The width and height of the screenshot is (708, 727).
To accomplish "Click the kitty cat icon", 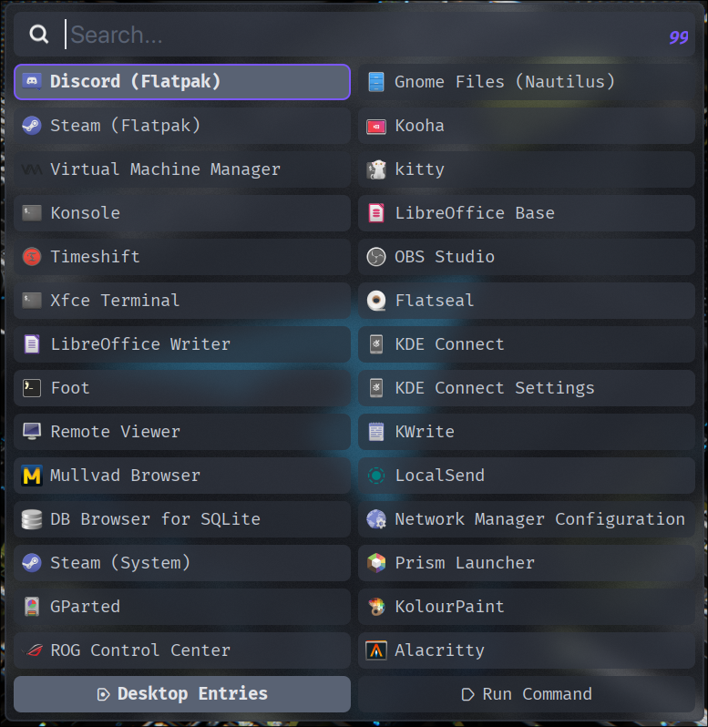I will coord(376,169).
